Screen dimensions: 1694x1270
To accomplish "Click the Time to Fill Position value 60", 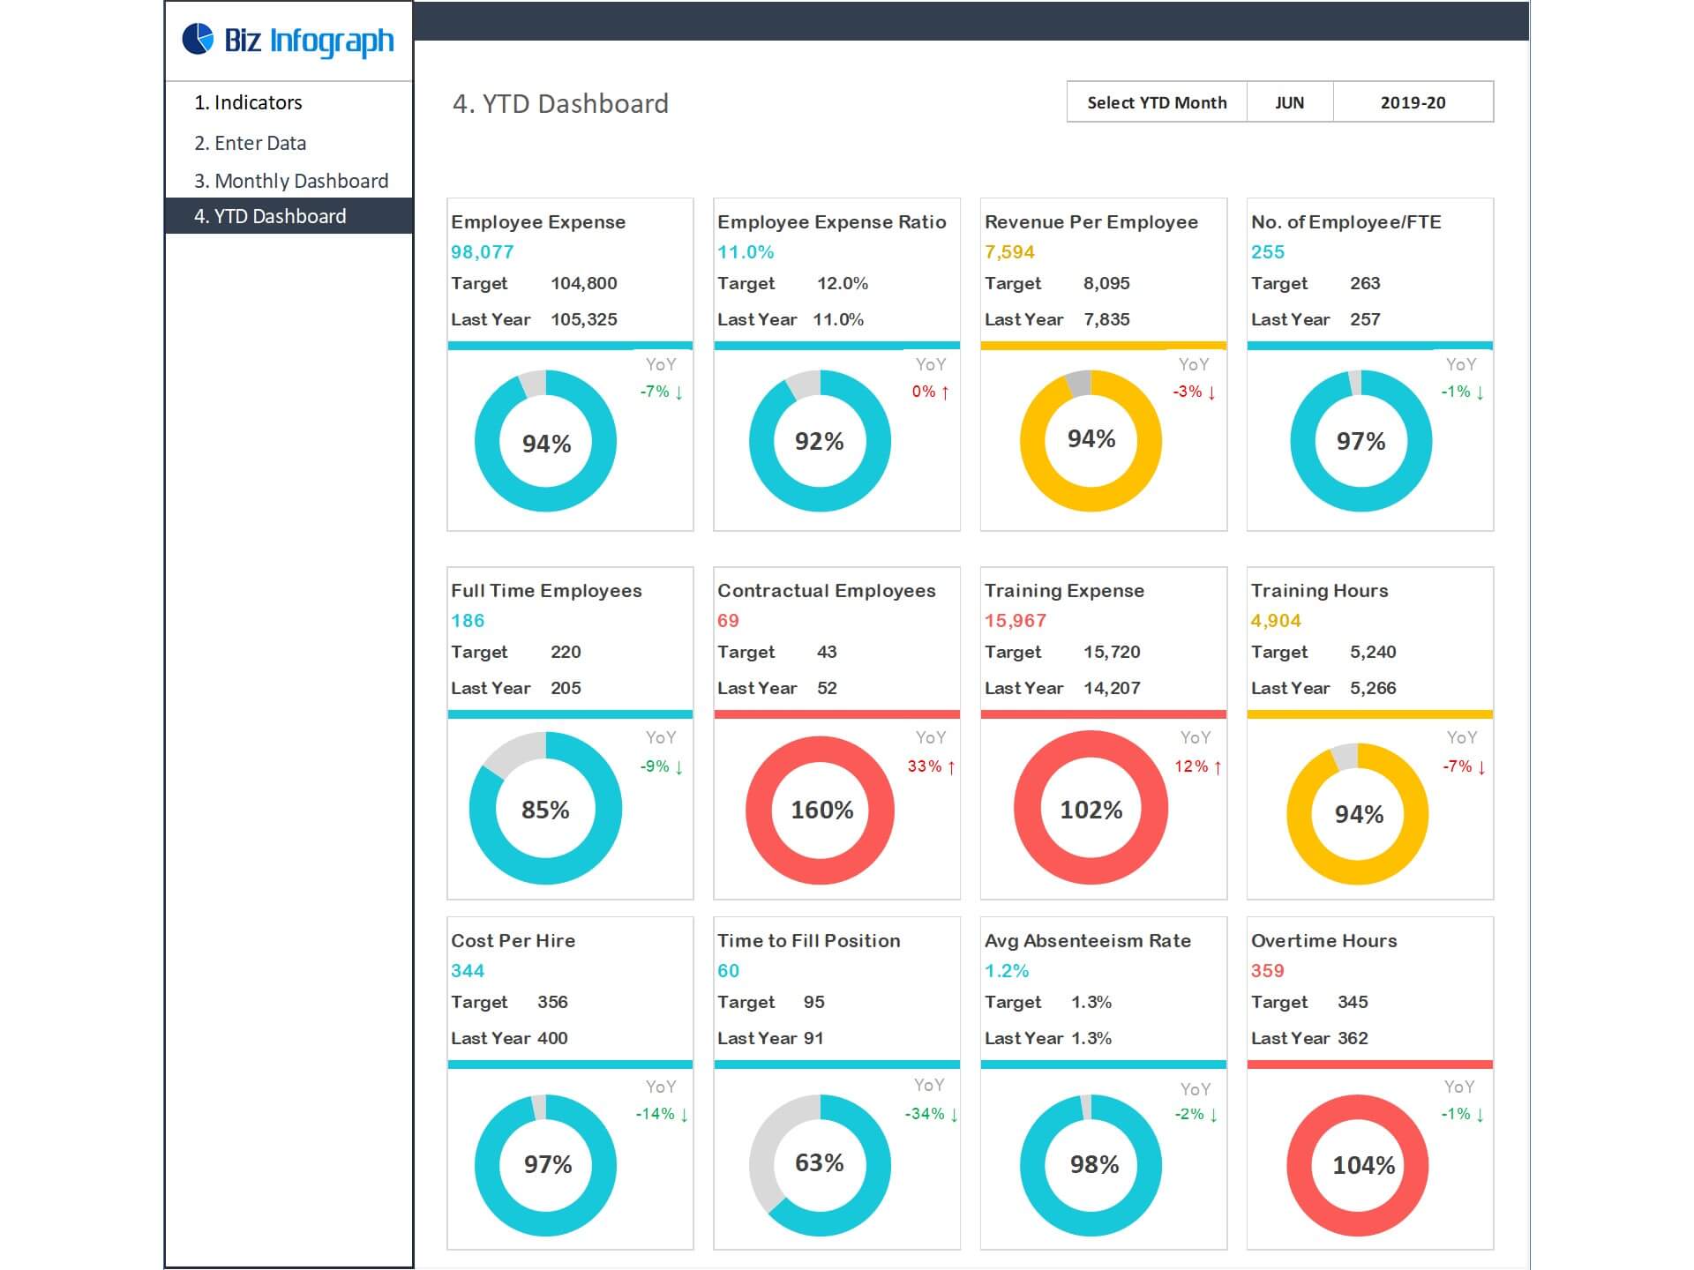I will [728, 971].
